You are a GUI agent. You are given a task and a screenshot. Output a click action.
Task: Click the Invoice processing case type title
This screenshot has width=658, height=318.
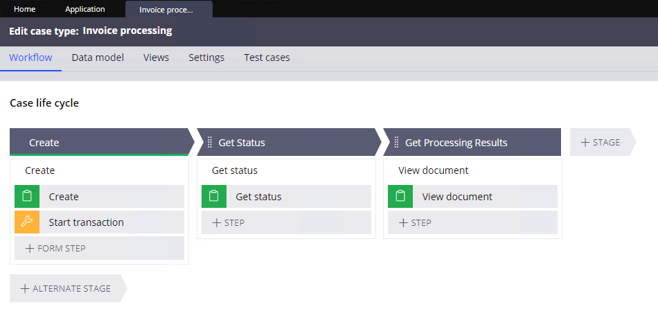[127, 30]
